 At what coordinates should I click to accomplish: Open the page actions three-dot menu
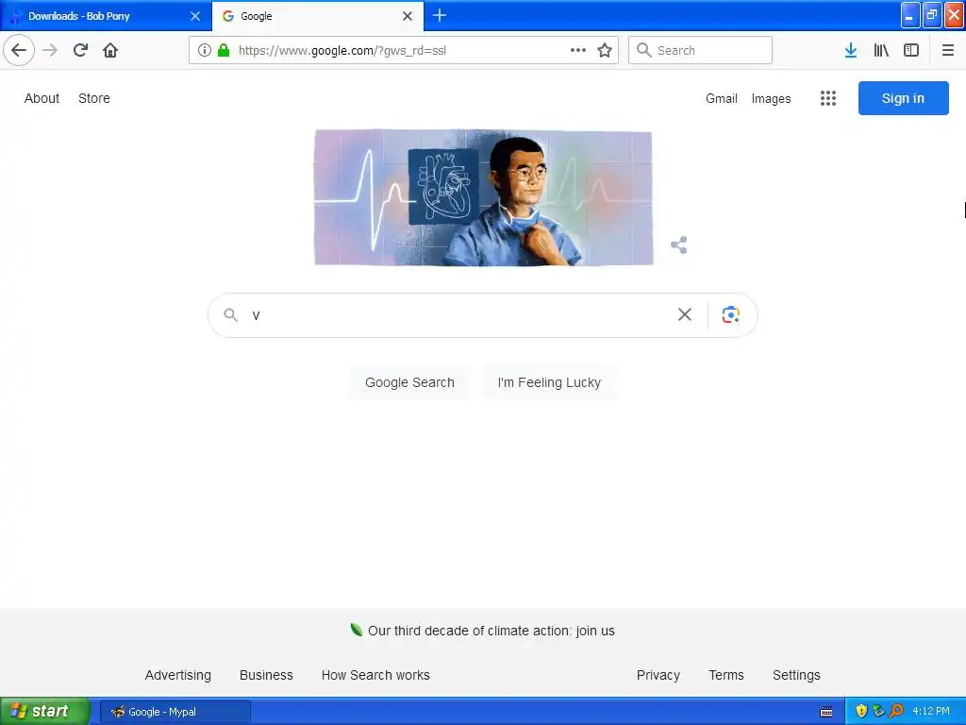(578, 50)
